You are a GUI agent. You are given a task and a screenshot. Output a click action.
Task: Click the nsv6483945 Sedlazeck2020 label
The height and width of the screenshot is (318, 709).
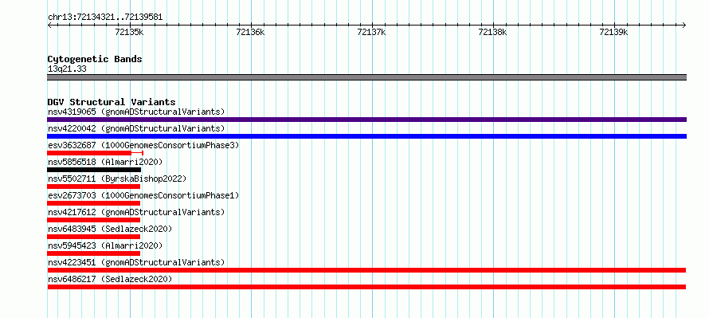110,229
